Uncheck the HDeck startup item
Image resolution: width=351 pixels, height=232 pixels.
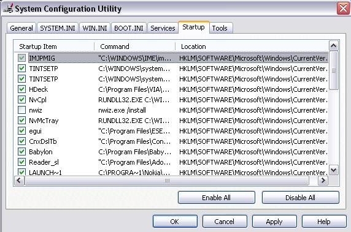coord(21,89)
